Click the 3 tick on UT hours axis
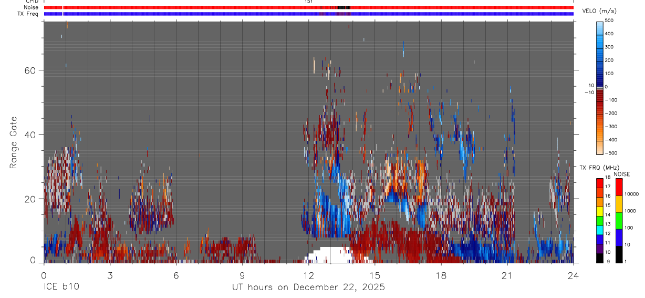 coord(110,275)
